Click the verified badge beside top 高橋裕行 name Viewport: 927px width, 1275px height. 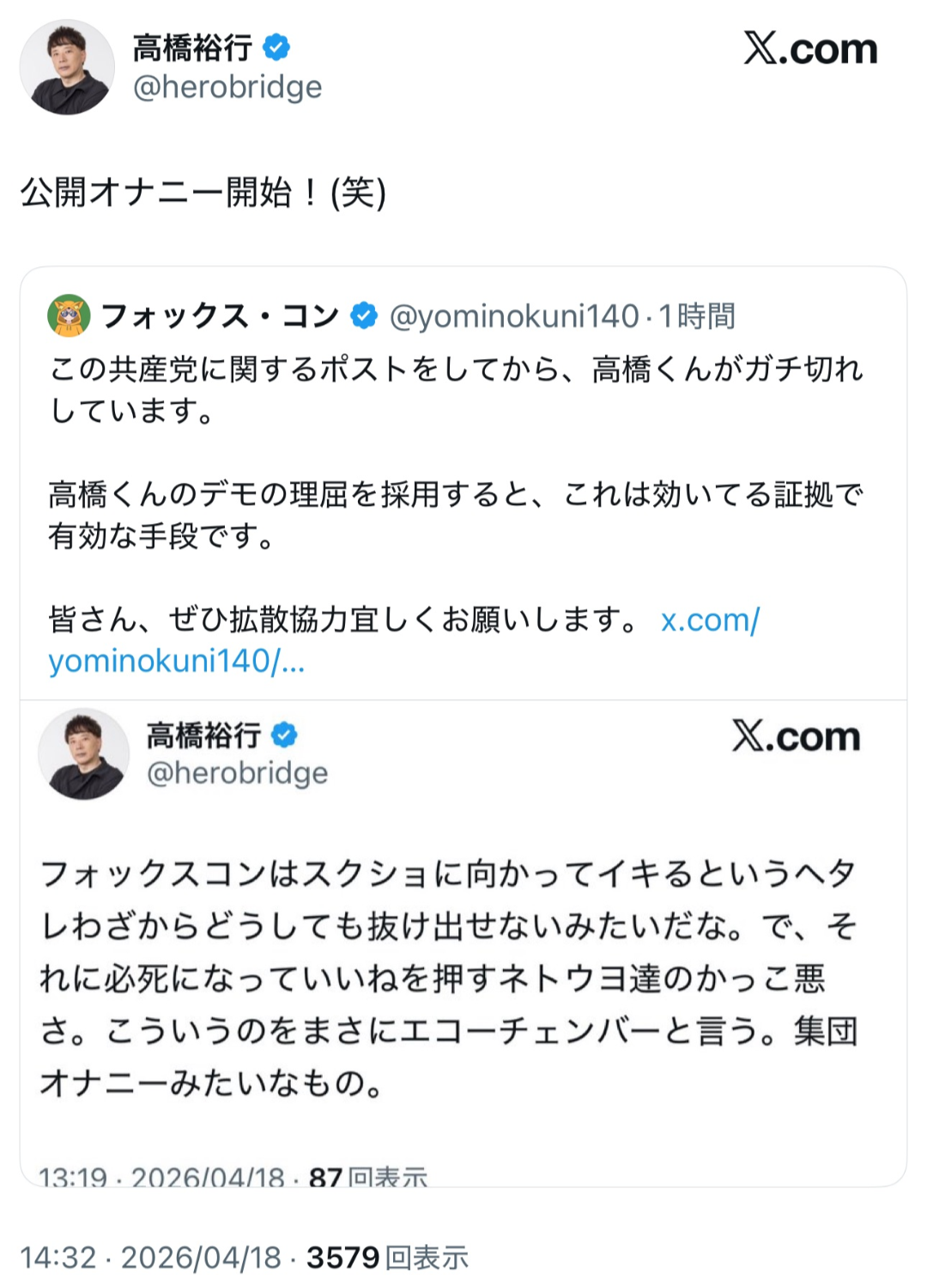pos(276,47)
